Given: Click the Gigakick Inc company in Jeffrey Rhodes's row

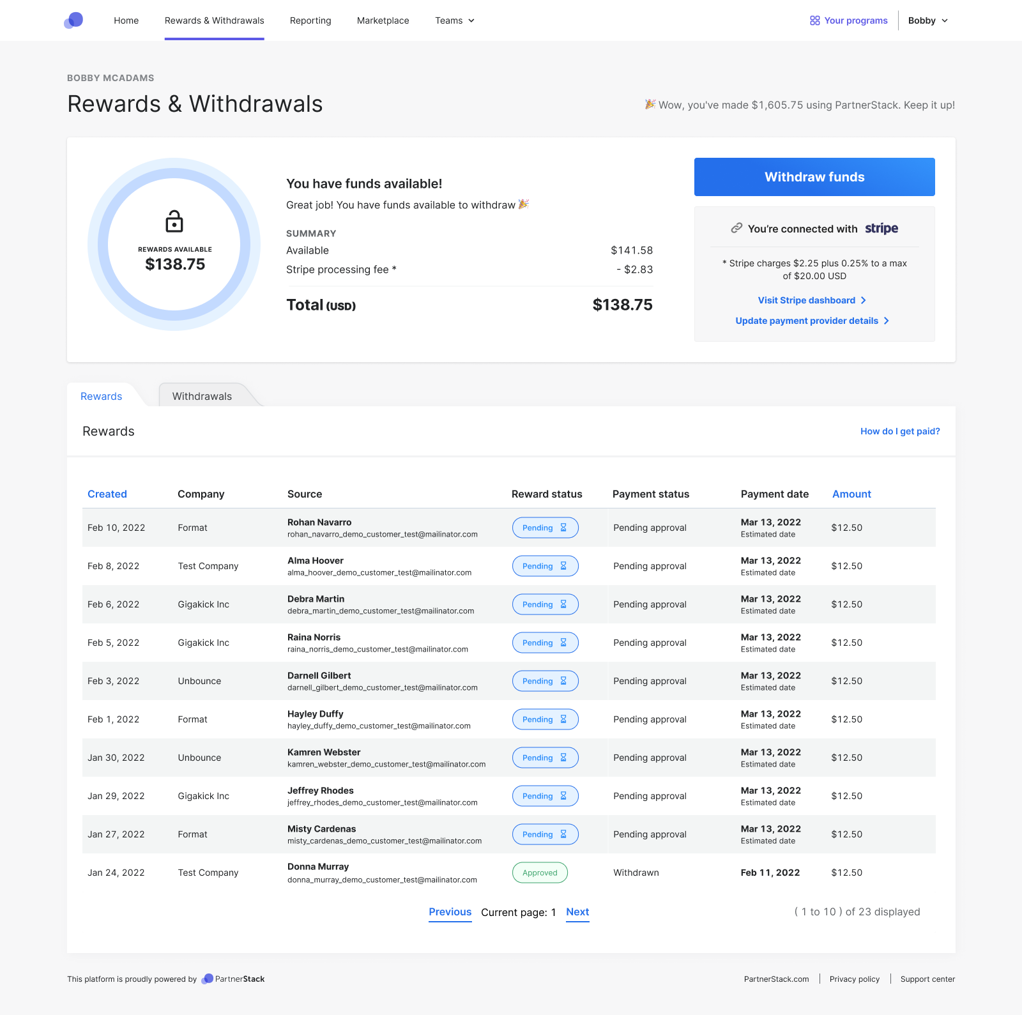Looking at the screenshot, I should pos(203,796).
